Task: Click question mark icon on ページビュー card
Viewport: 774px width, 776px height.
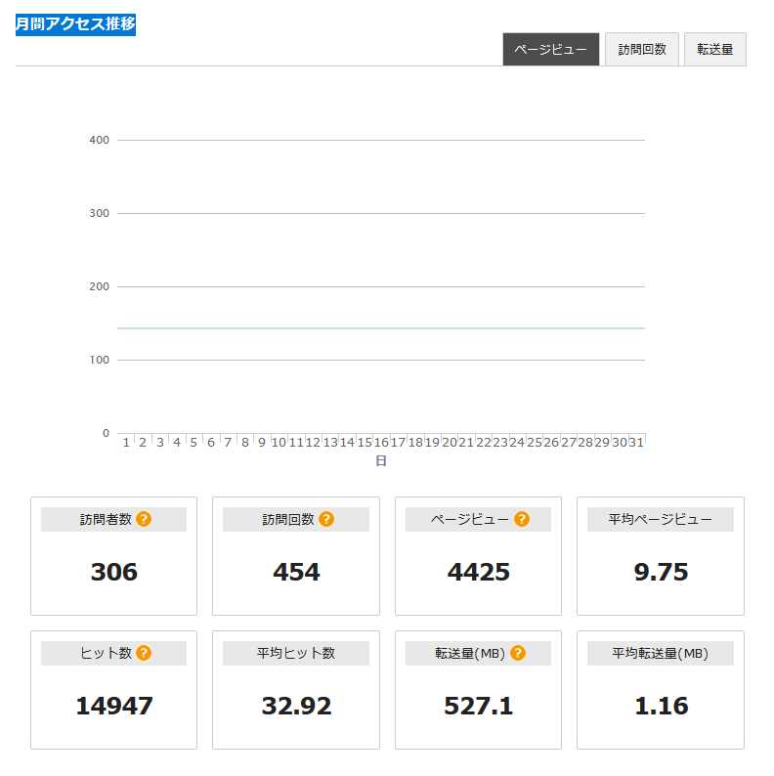Action: point(522,519)
